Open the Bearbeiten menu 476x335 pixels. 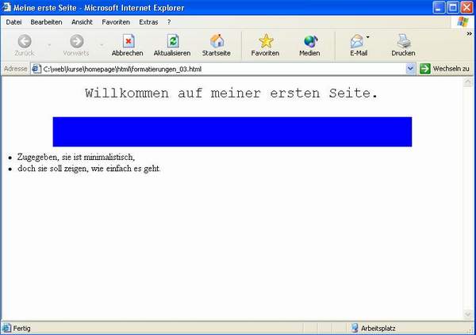(x=46, y=22)
